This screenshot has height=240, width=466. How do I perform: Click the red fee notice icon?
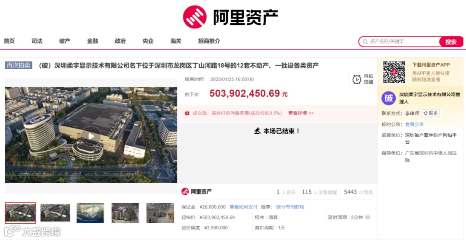pyautogui.click(x=187, y=113)
